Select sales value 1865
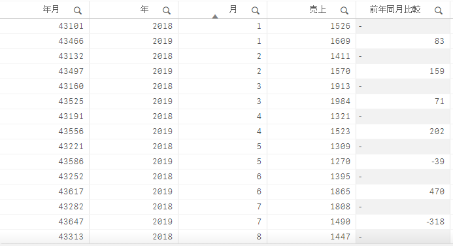Viewport: 453px width, 246px height. [341, 191]
